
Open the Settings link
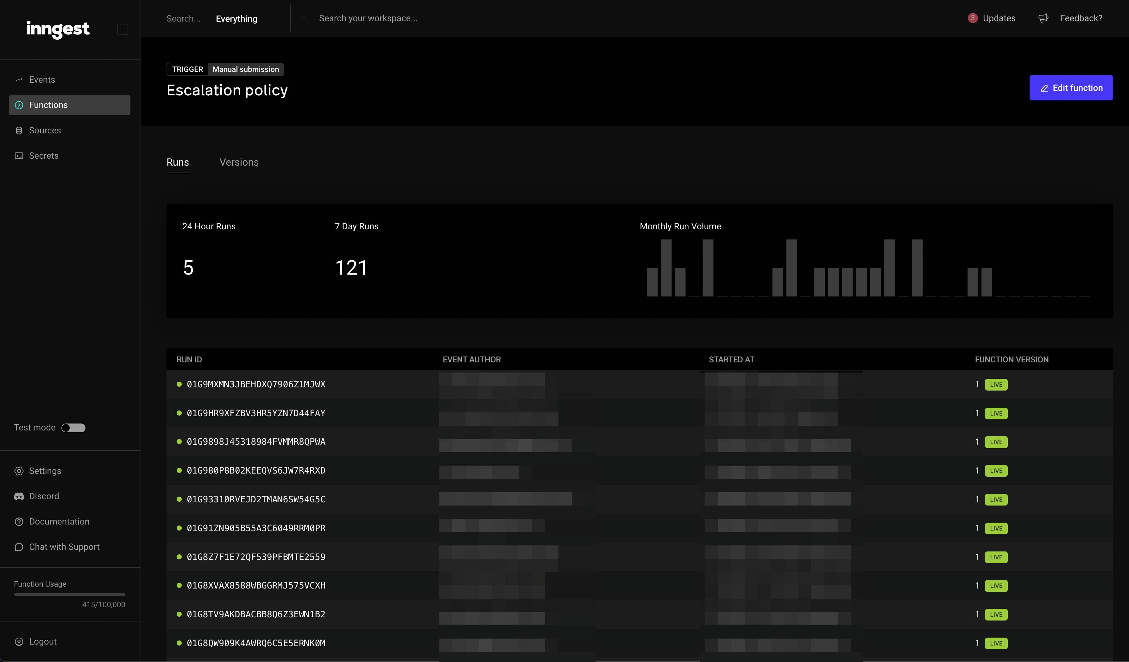click(45, 471)
